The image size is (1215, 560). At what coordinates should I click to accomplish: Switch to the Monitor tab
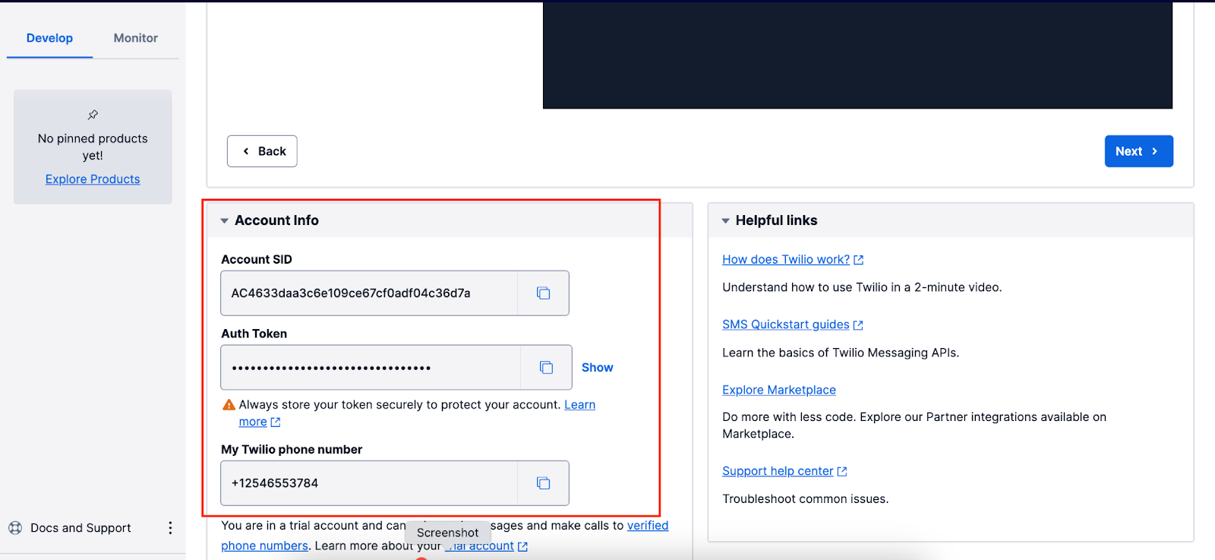[136, 38]
